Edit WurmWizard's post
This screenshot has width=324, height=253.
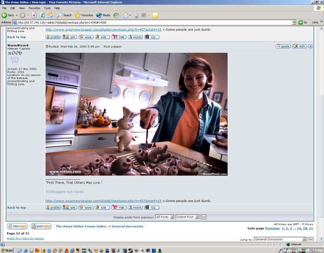click(300, 46)
